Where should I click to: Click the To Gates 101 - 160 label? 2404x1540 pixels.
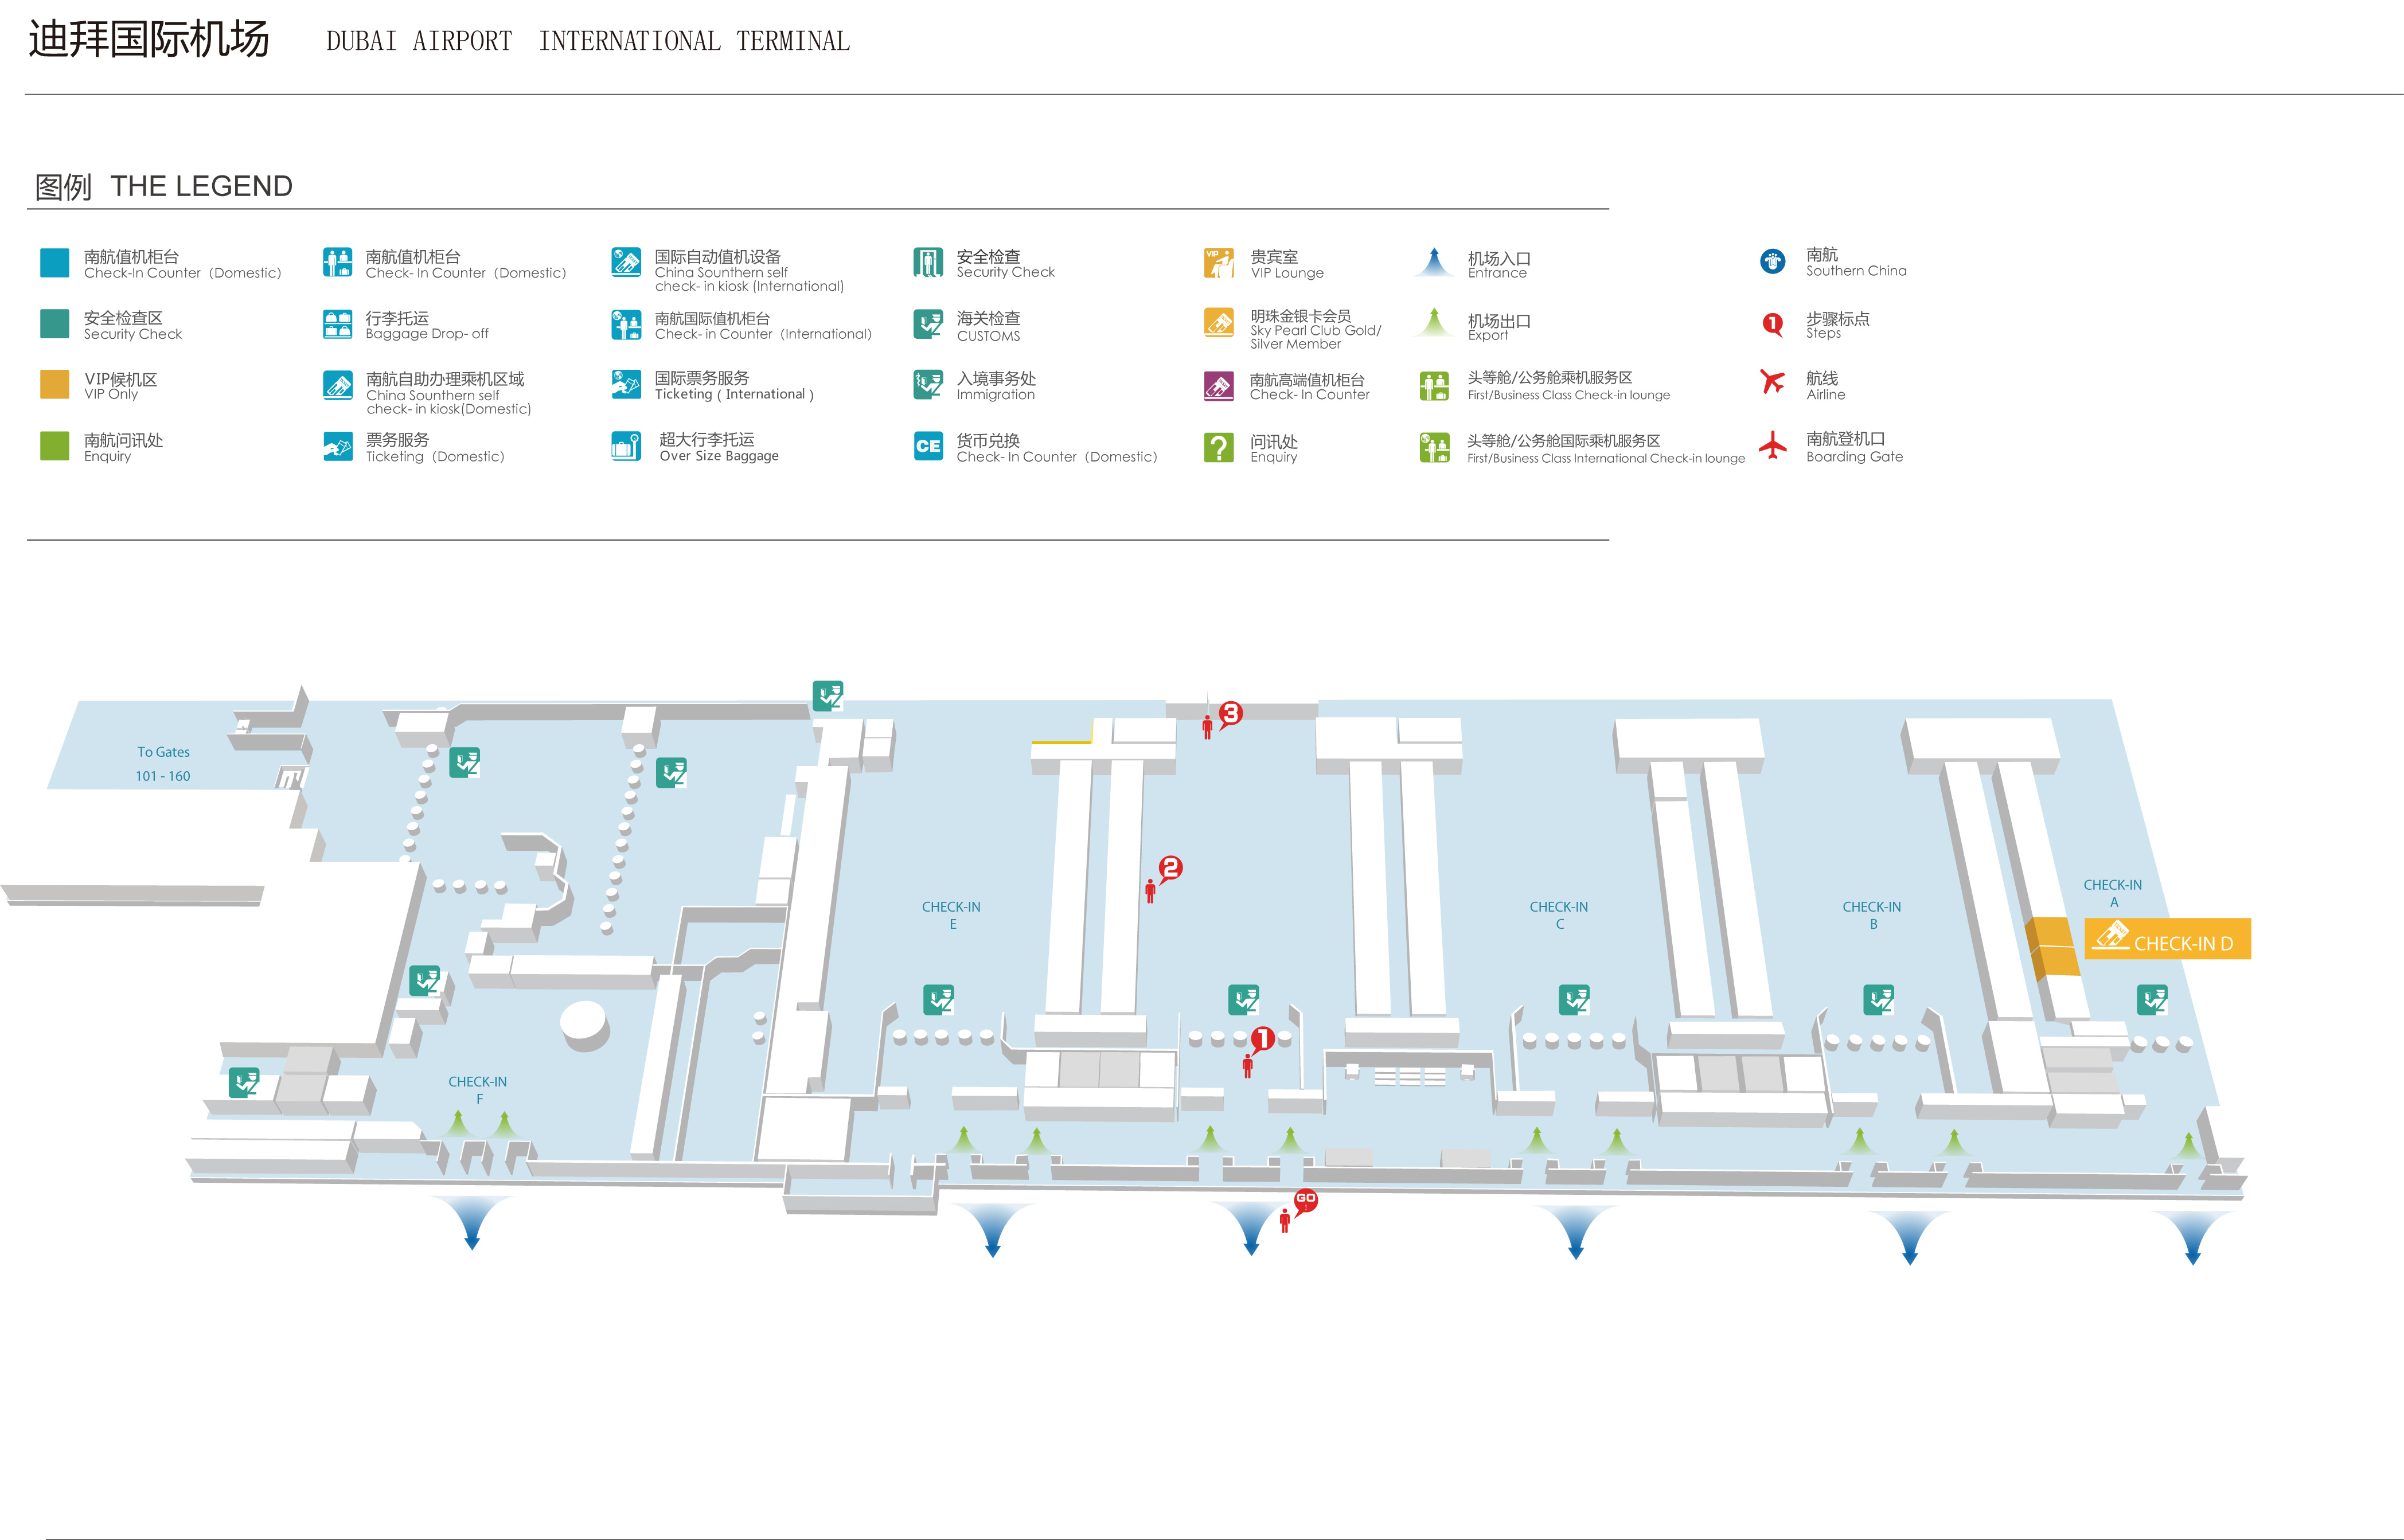pyautogui.click(x=163, y=764)
